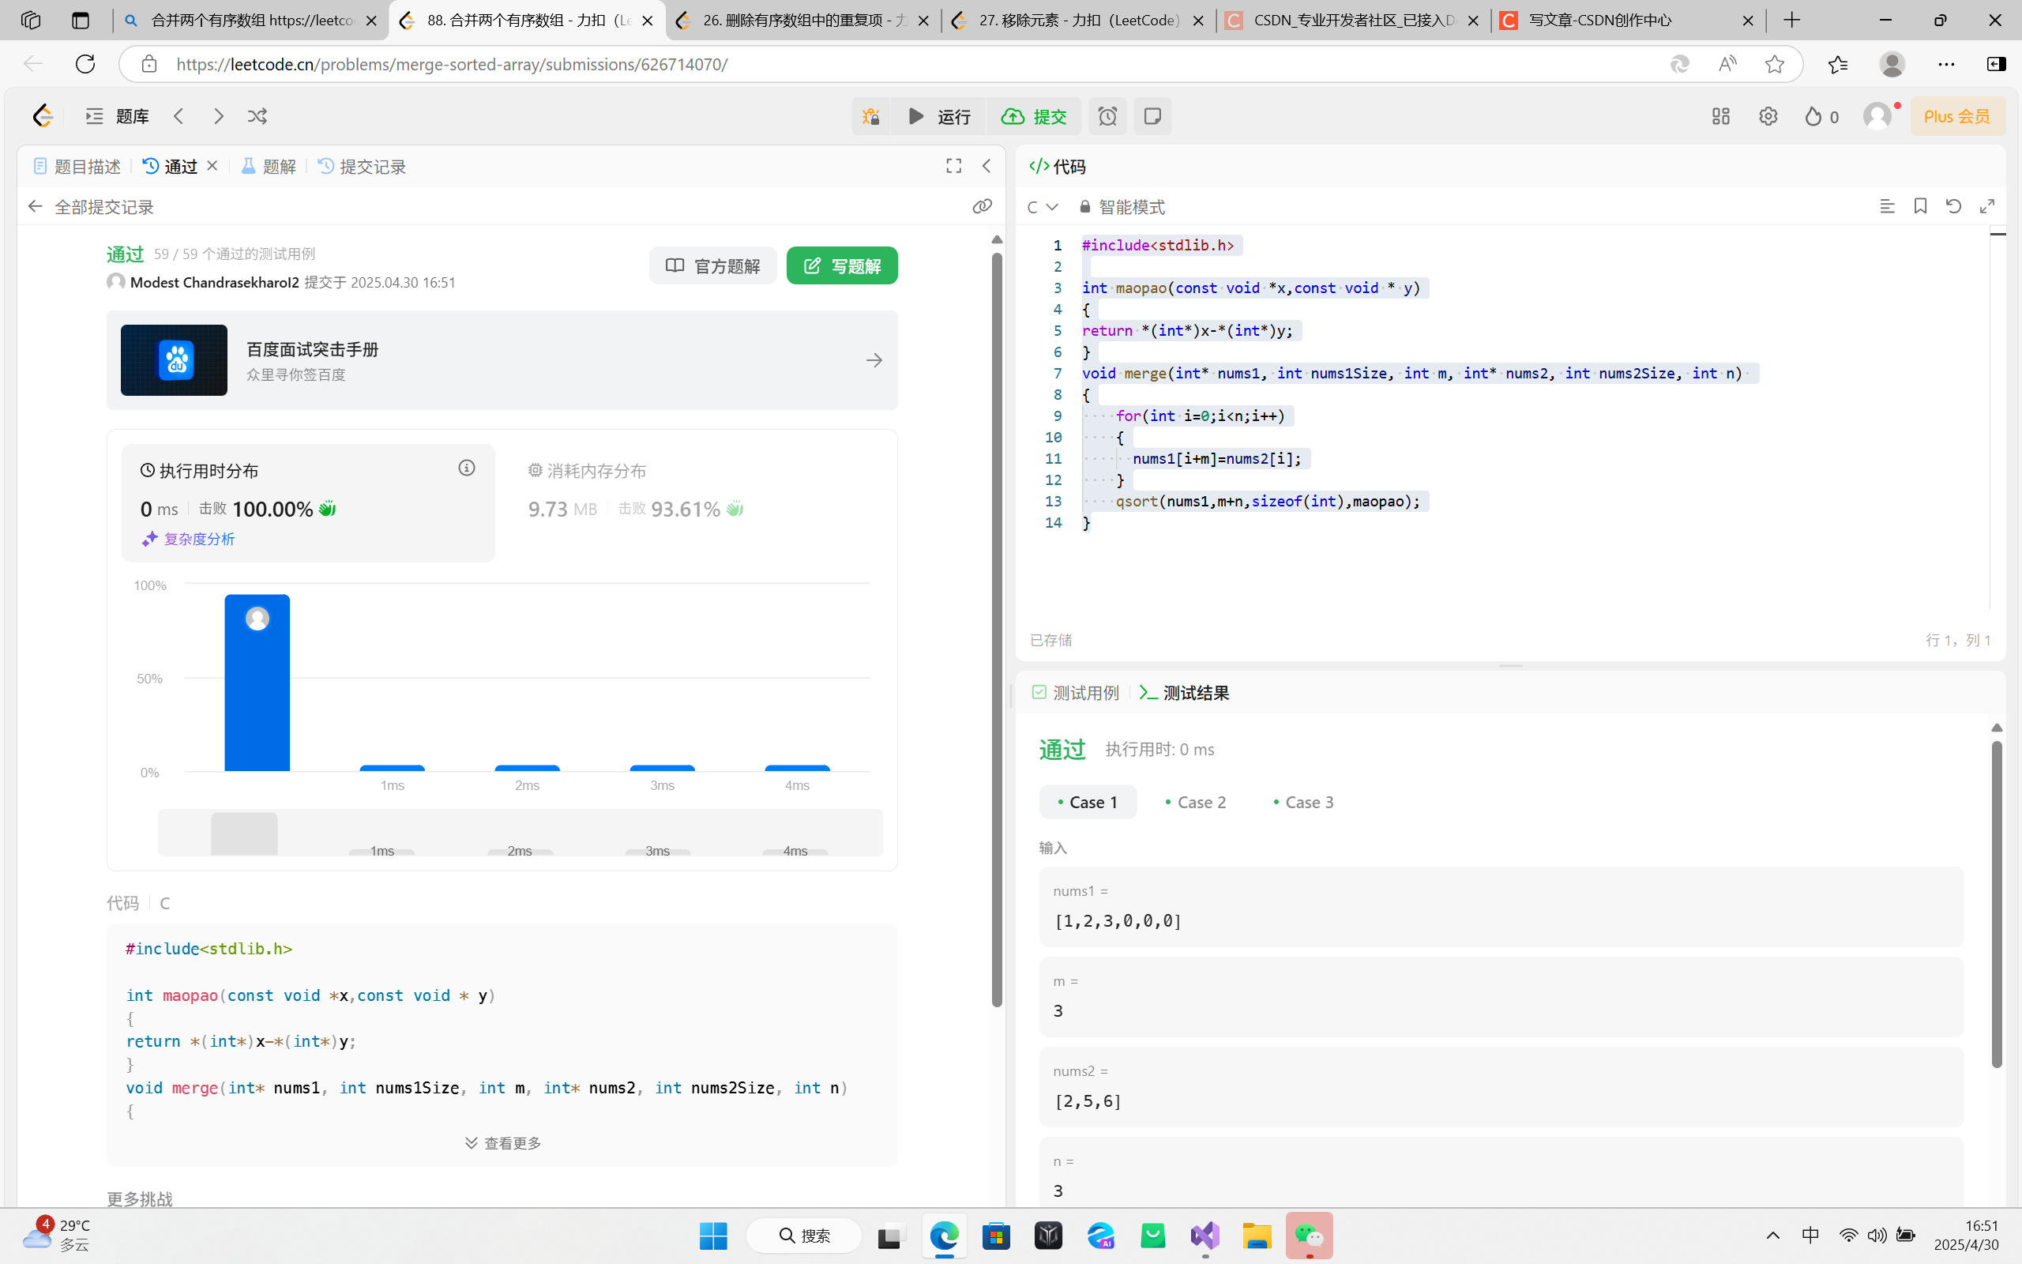Viewport: 2022px width, 1264px height.
Task: Open the notes sticky icon
Action: (1152, 116)
